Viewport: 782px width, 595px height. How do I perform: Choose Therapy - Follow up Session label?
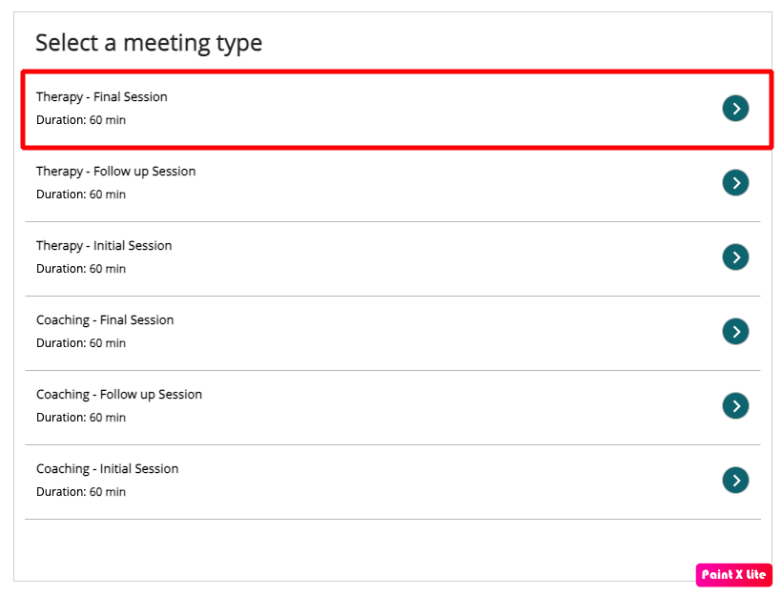115,171
